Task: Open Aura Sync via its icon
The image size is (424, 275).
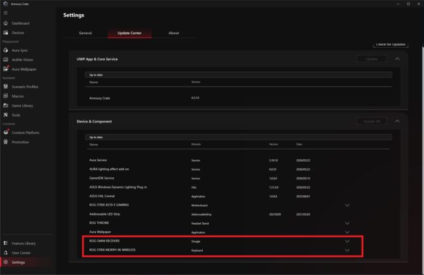Action: tap(6, 50)
